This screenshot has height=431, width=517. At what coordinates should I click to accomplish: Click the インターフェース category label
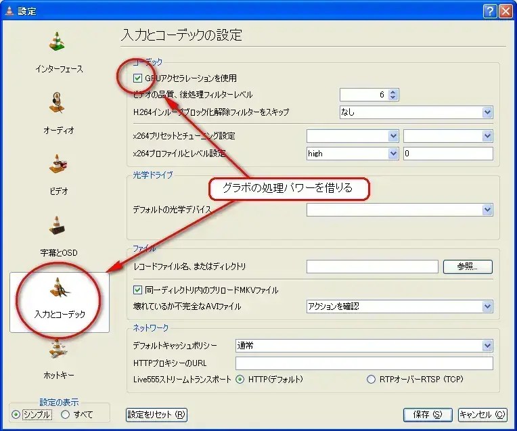(x=59, y=69)
